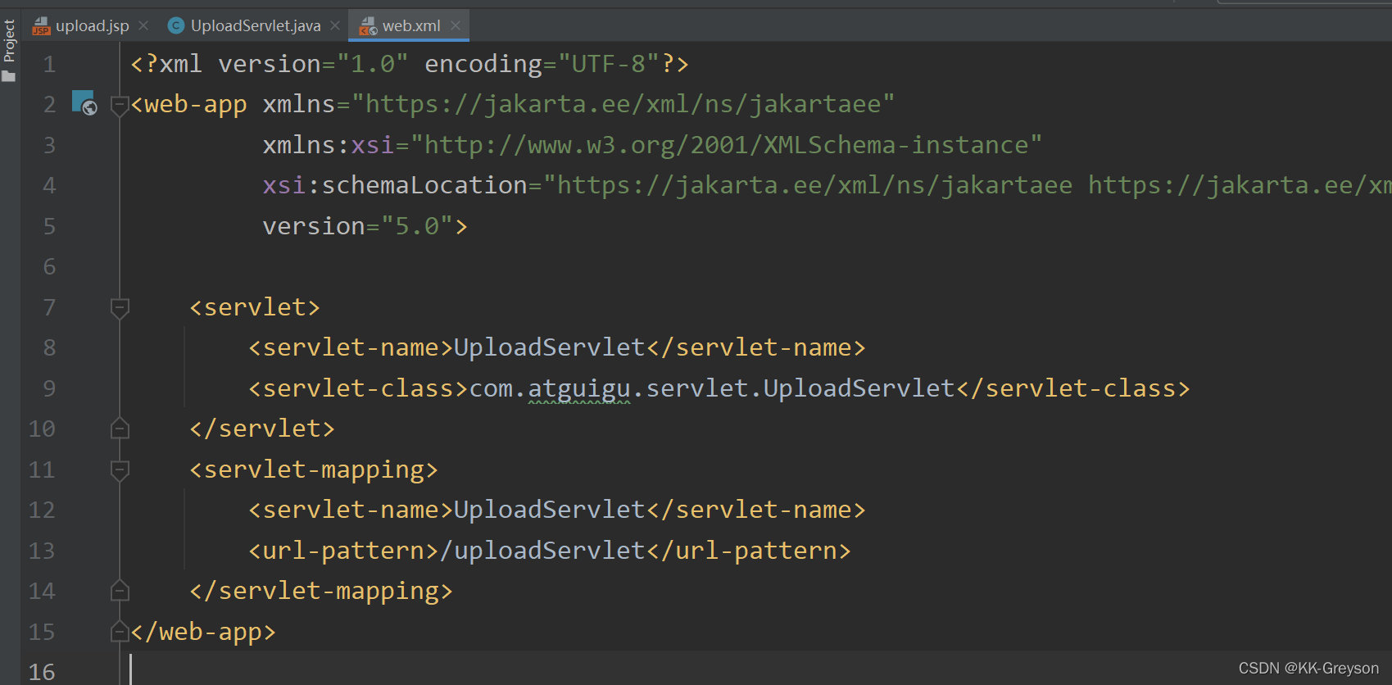The image size is (1392, 685).
Task: Click the XMLSchema-instance URL on line 3
Action: (x=726, y=145)
